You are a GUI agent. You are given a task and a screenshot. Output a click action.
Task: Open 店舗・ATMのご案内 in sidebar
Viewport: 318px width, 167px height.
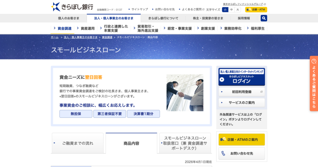[x=242, y=140]
